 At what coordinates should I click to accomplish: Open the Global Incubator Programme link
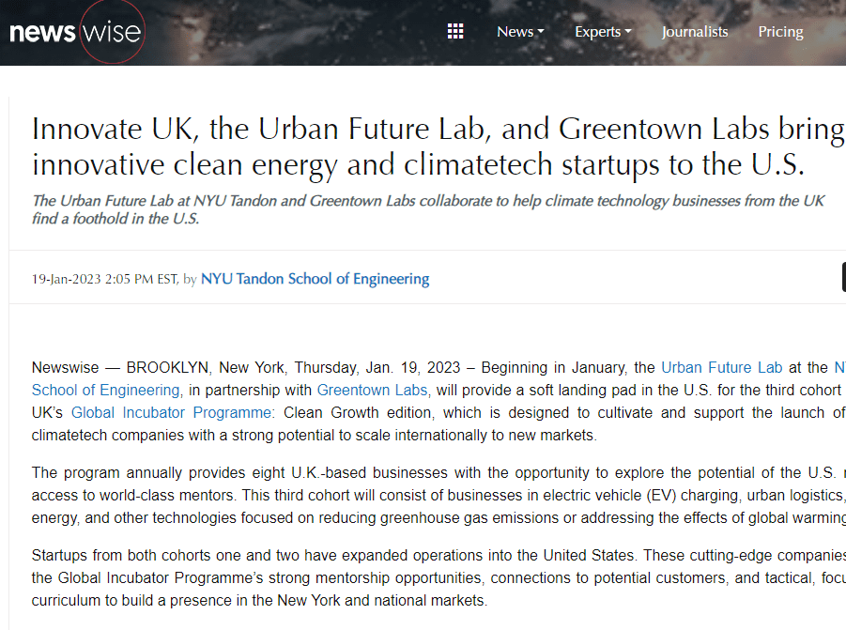[x=173, y=412]
